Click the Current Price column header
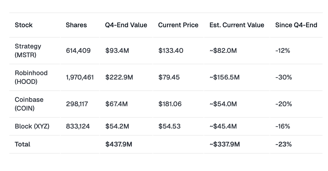Screen dimensions: 328x171 [x=178, y=25]
